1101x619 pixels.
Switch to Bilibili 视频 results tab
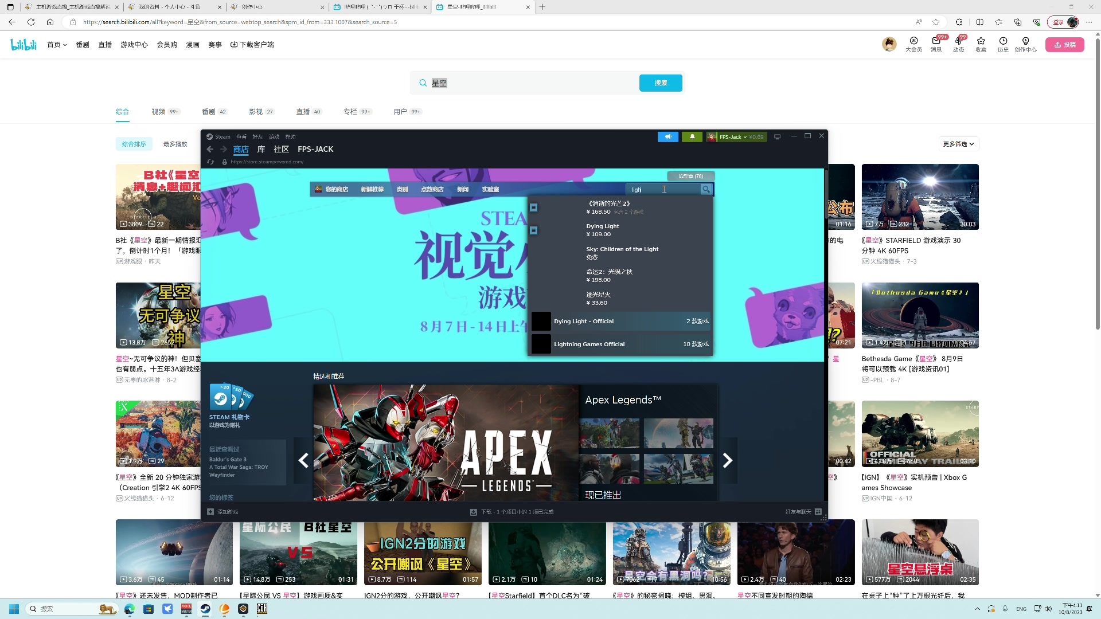165,112
